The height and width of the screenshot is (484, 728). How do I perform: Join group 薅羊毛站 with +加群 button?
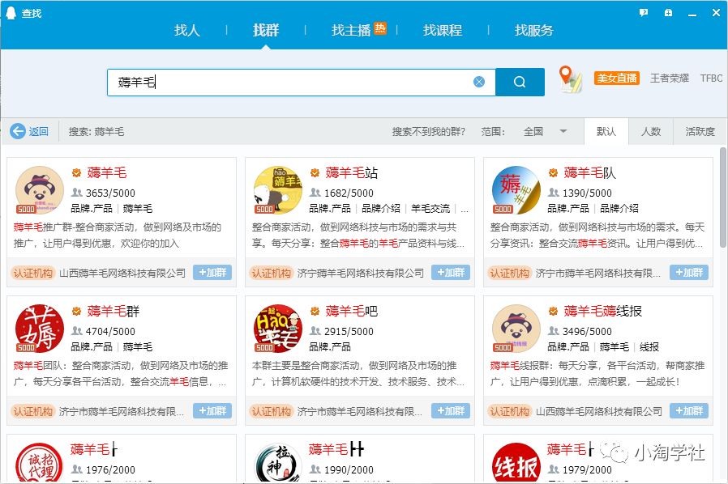pyautogui.click(x=451, y=272)
